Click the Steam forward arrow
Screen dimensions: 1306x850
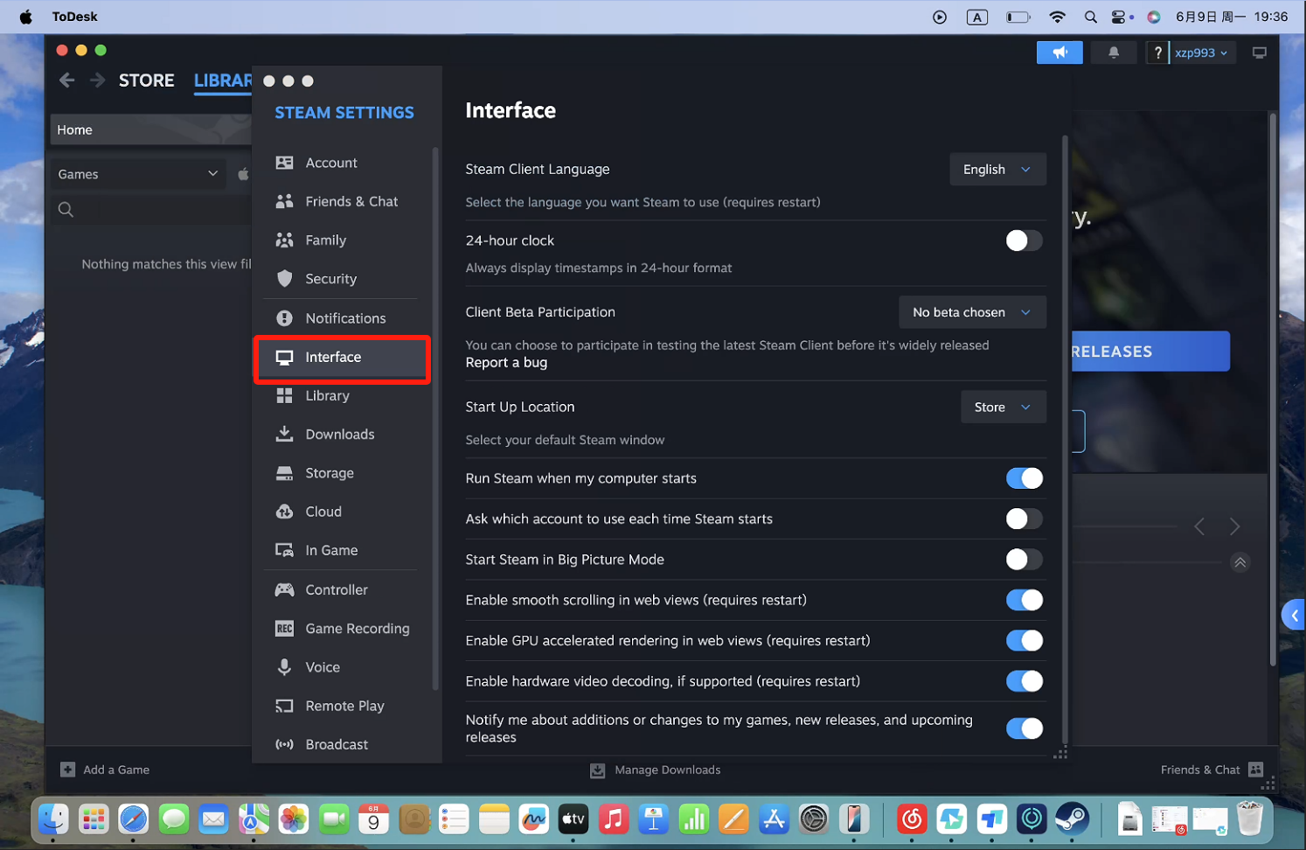(97, 80)
